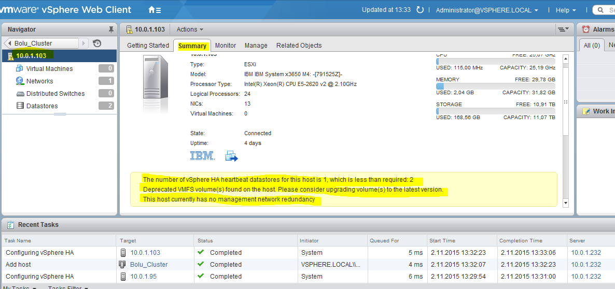Open the 10.0.1.103 target link in Recent Tasks
The height and width of the screenshot is (289, 615).
[145, 253]
